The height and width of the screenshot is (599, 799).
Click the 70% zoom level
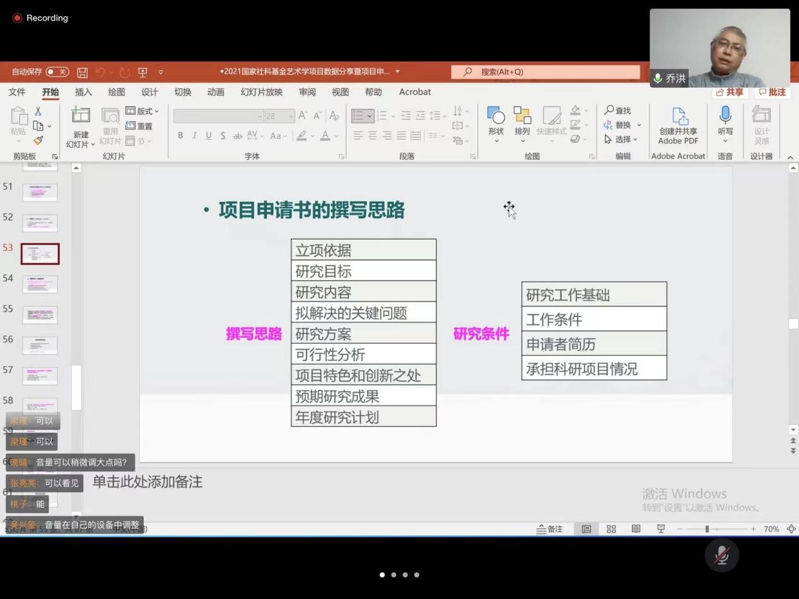coord(771,529)
